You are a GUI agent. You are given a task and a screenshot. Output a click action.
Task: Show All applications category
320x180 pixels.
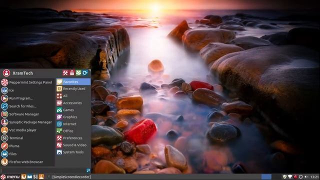point(73,96)
